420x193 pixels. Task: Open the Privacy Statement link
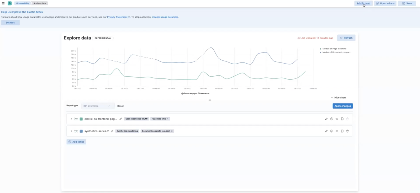117,17
